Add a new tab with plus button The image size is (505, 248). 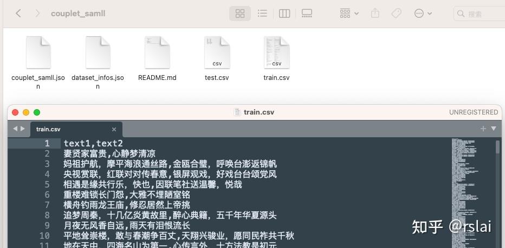pos(483,129)
